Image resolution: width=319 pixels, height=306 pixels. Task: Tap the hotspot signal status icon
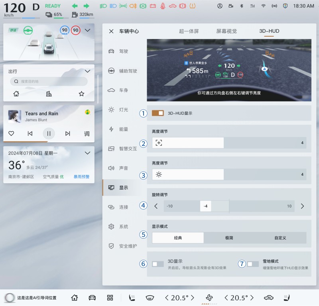point(274,6)
